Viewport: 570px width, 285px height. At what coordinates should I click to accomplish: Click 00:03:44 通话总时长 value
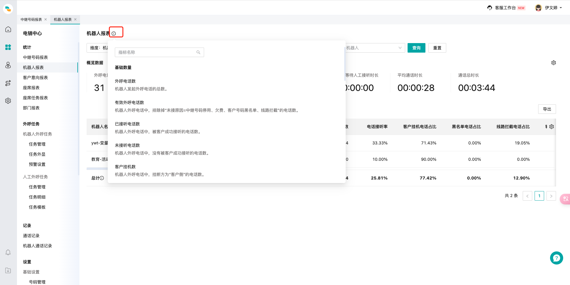(477, 88)
